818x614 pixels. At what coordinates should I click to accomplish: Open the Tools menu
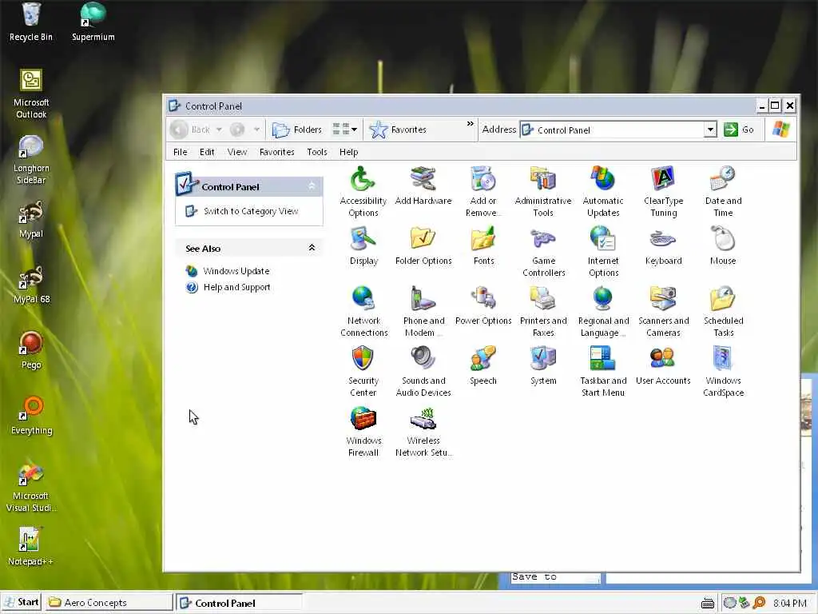tap(316, 152)
